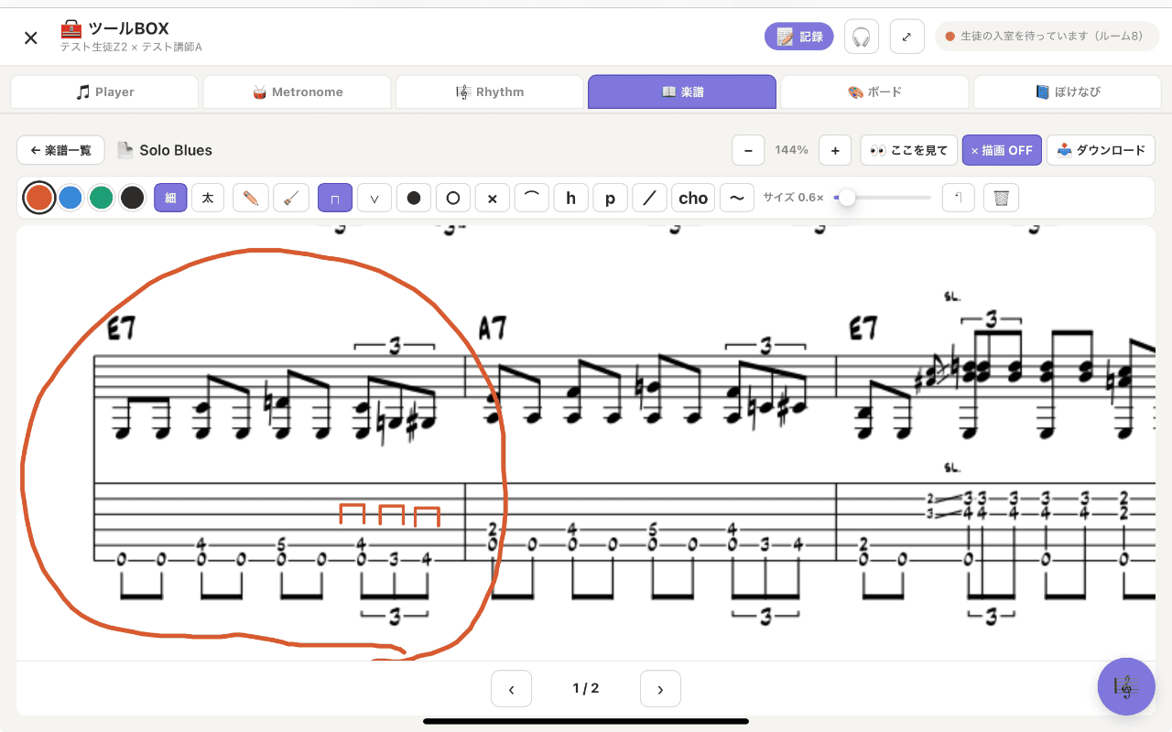Choose thin line width 細
This screenshot has width=1172, height=732.
(170, 198)
